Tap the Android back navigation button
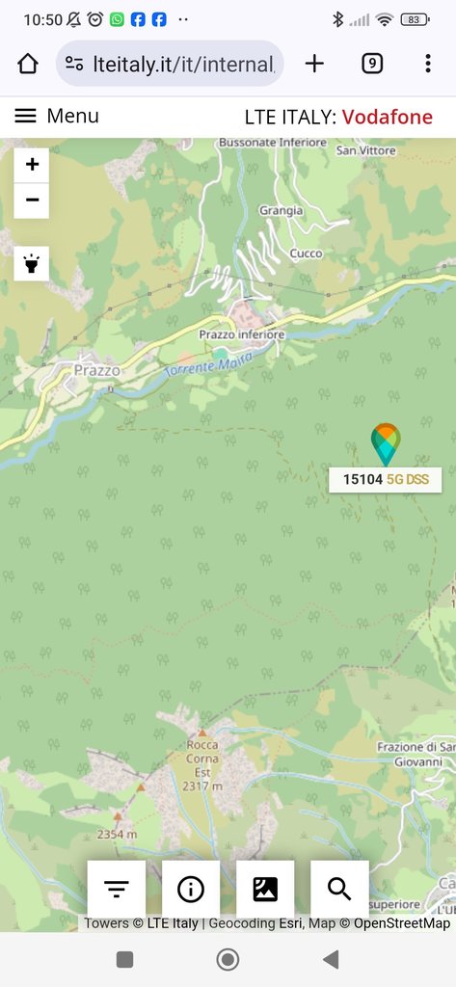Screen dimensions: 456x987 pyautogui.click(x=331, y=959)
